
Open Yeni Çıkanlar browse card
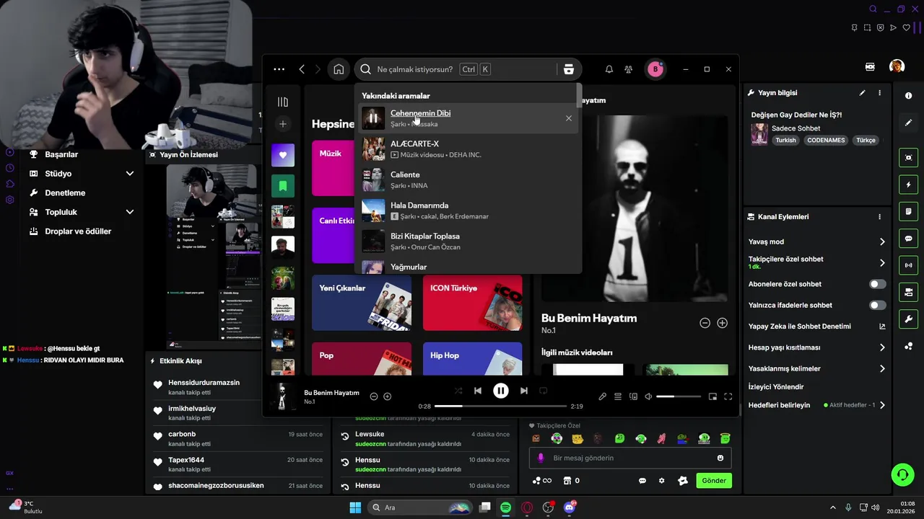coord(362,303)
